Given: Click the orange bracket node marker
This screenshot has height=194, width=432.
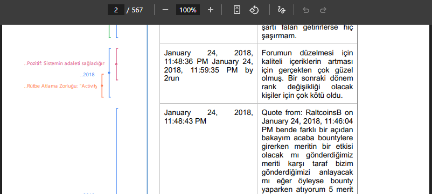Looking at the screenshot, I should pos(102,86).
